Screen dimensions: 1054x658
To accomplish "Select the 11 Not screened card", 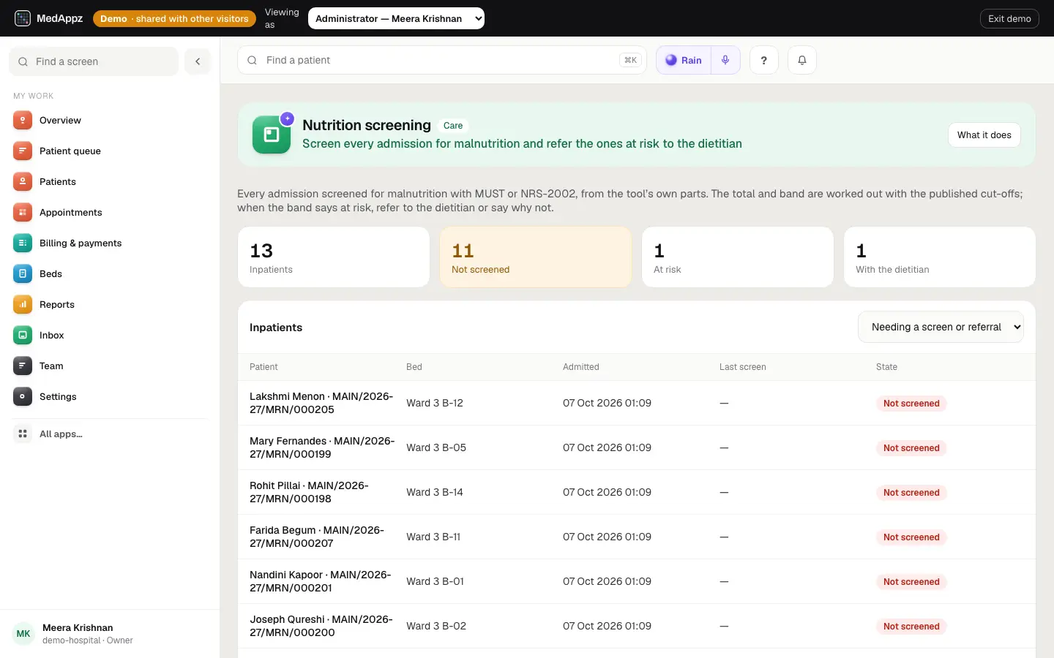I will [536, 257].
